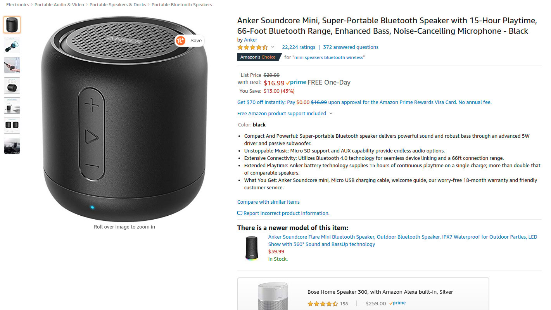Viewport: 551px width, 310px height.
Task: Click the report incorrect info speech-bubble icon
Action: pos(240,213)
